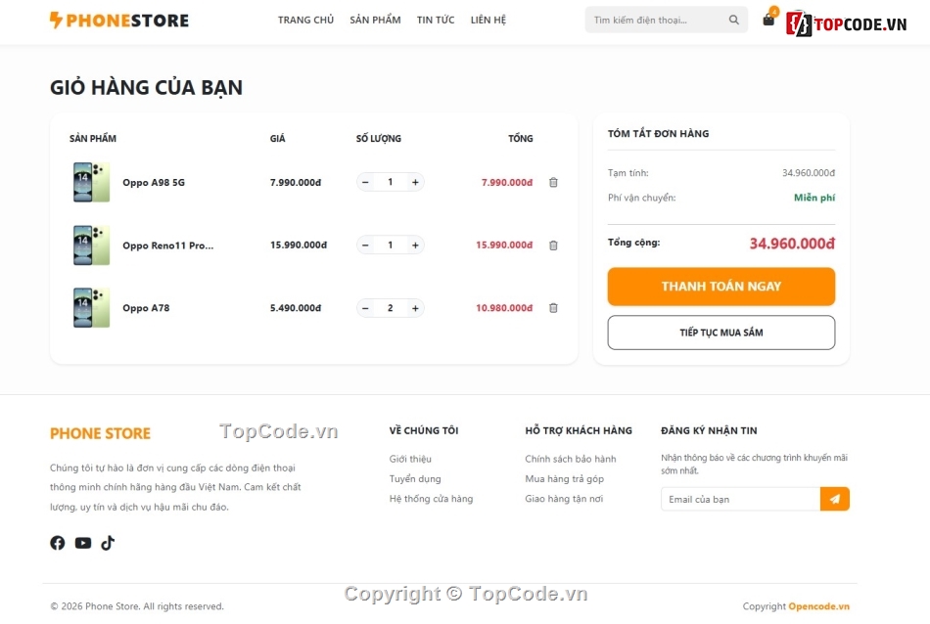Screen dimensions: 930x624
Task: Decrease Oppo A78 quantity with minus
Action: (364, 307)
